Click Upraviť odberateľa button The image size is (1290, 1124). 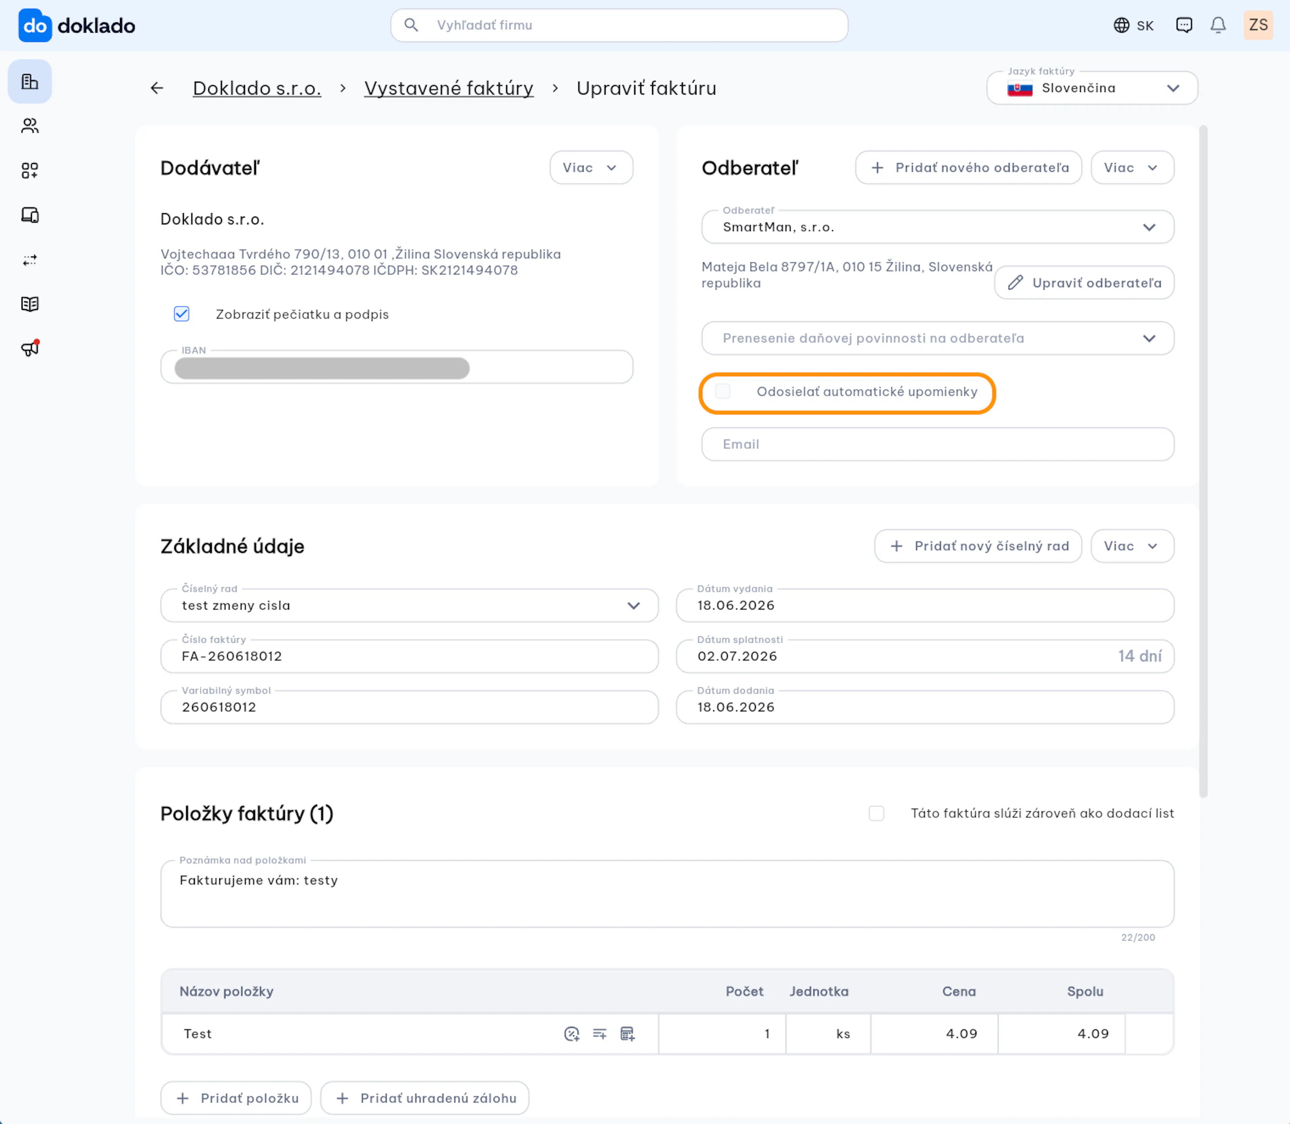(1084, 283)
